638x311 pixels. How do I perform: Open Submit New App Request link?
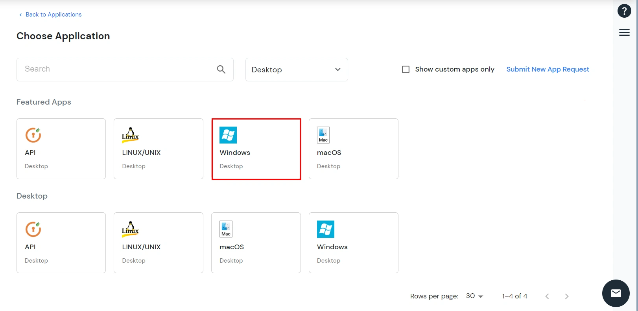[x=548, y=69]
